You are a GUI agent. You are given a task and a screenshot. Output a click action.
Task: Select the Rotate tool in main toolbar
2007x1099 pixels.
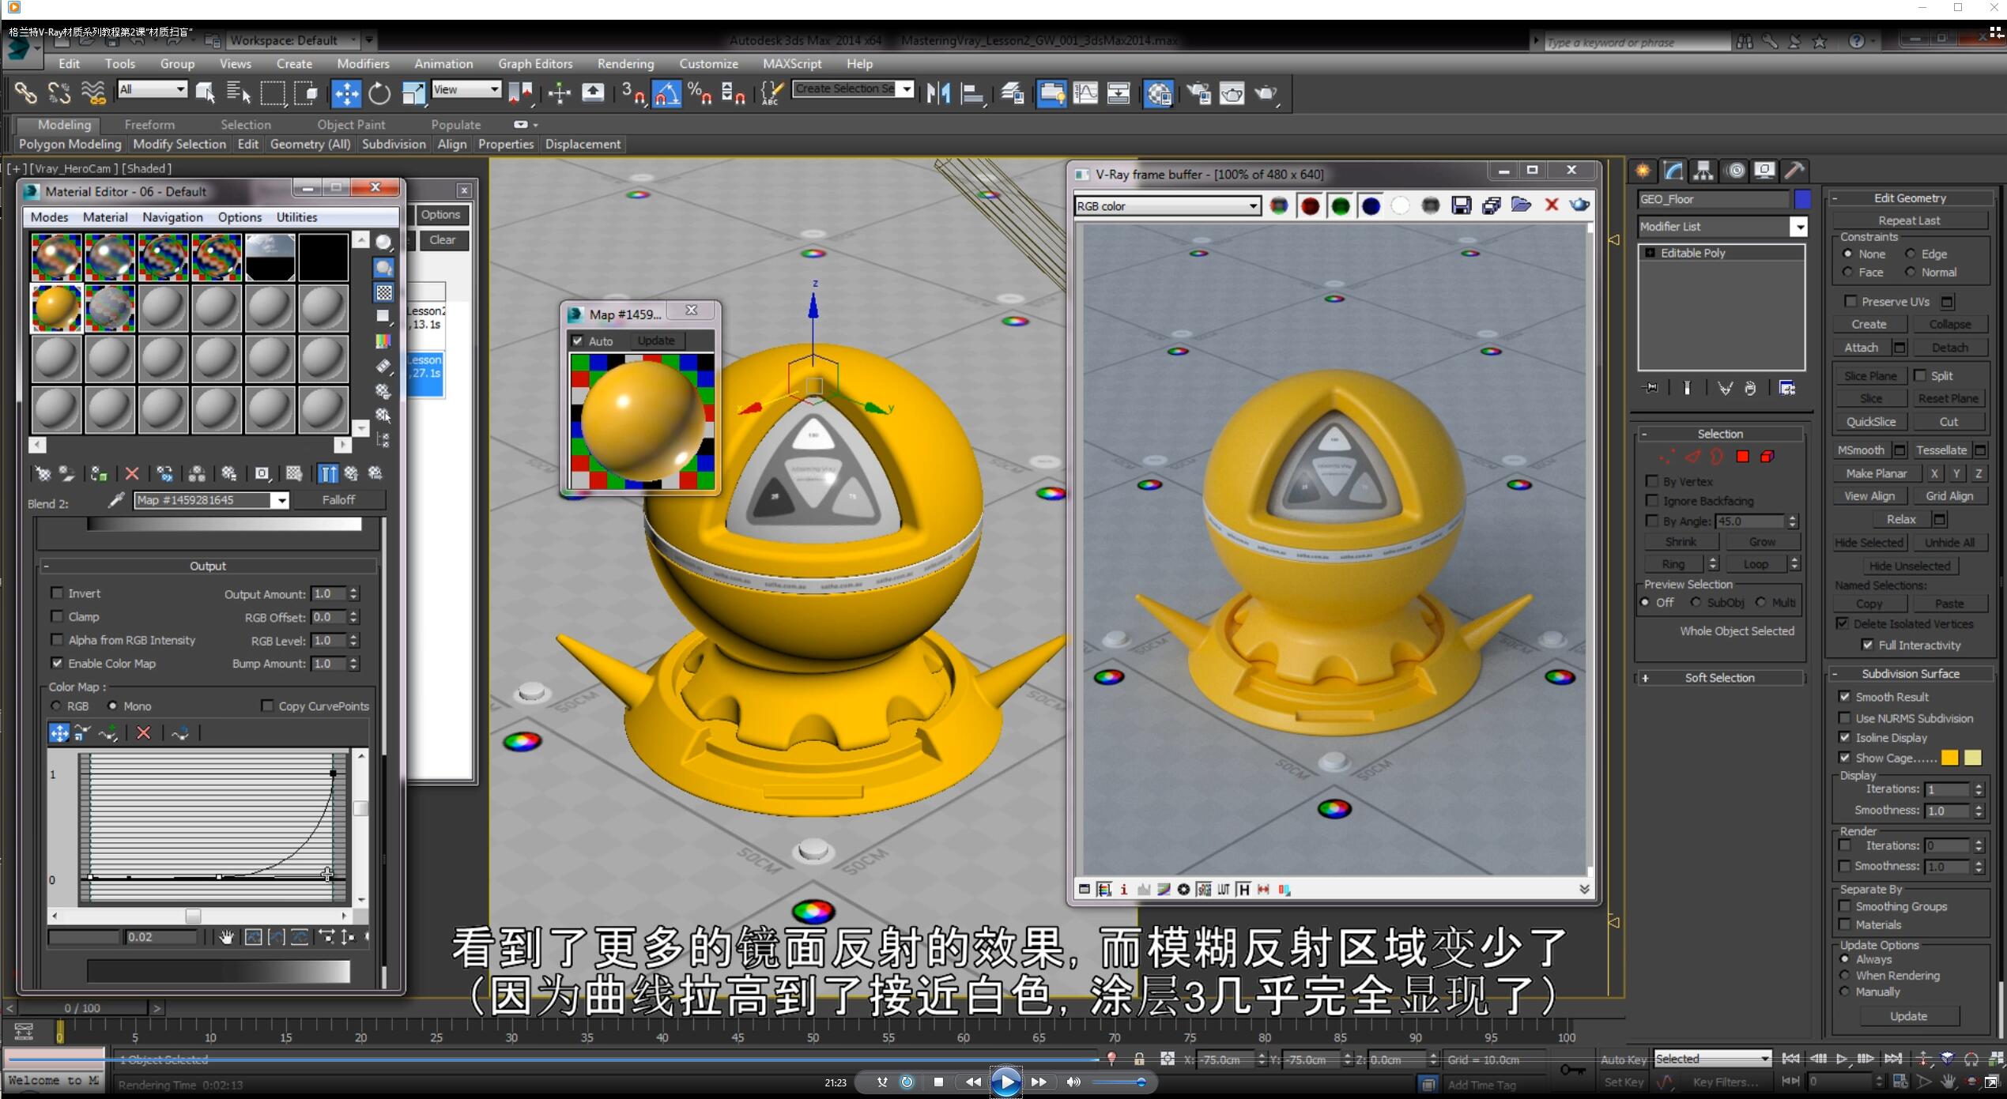(x=380, y=93)
